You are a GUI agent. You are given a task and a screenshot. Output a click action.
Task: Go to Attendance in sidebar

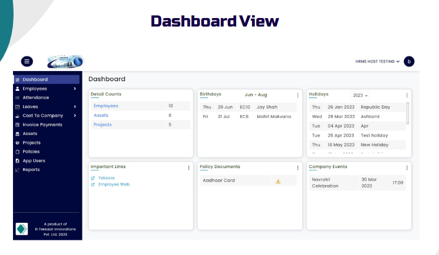pyautogui.click(x=36, y=98)
